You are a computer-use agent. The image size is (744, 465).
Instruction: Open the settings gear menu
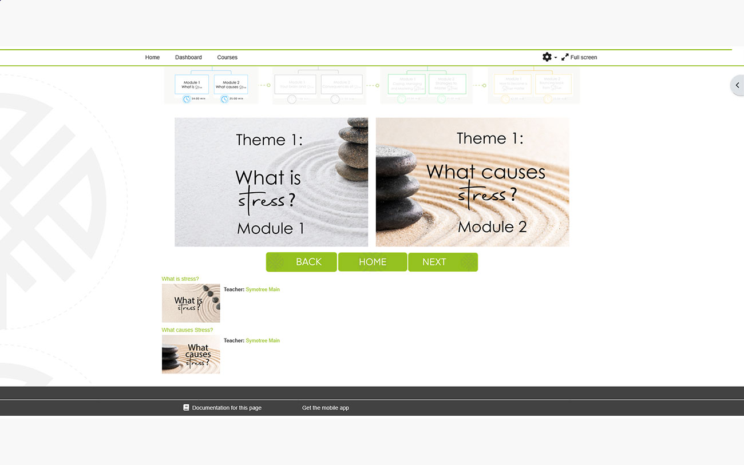pyautogui.click(x=547, y=57)
